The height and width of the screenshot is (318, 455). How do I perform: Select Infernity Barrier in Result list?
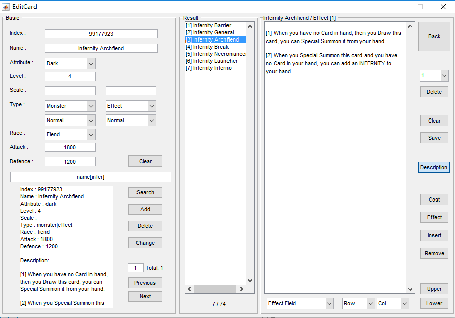coord(215,26)
